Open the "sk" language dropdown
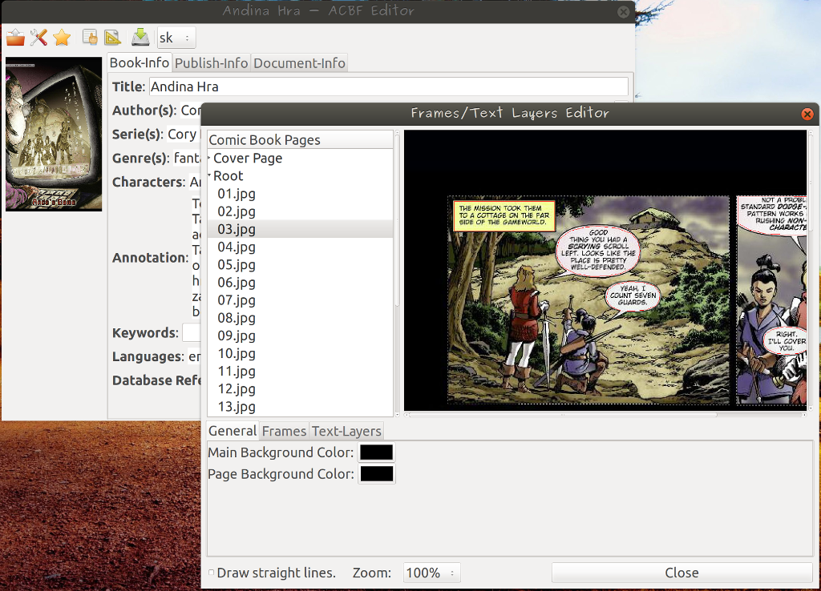Image resolution: width=821 pixels, height=591 pixels. click(176, 38)
